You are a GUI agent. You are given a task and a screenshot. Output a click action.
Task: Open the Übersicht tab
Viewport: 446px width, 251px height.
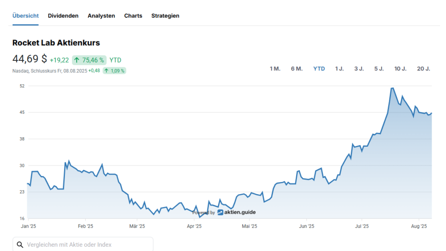click(26, 16)
